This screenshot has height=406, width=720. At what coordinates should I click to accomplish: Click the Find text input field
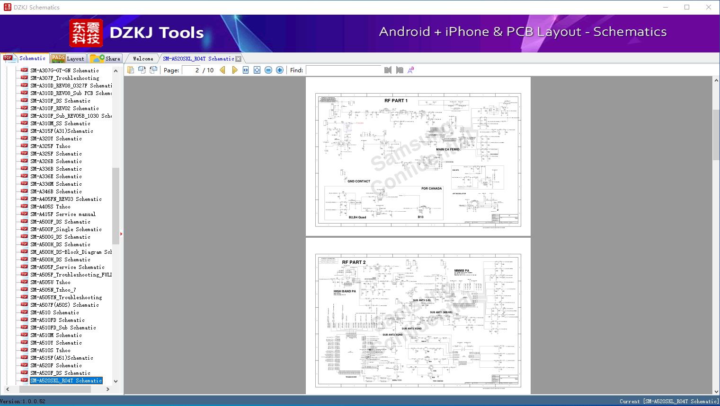tap(343, 70)
